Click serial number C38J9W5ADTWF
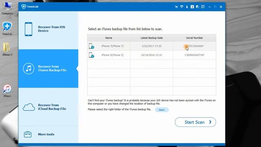Viewport: 261px width, 147px height. 195,55
